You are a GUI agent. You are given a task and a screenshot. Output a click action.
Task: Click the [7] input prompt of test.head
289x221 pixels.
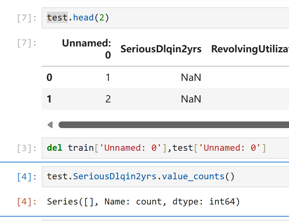tap(27, 18)
